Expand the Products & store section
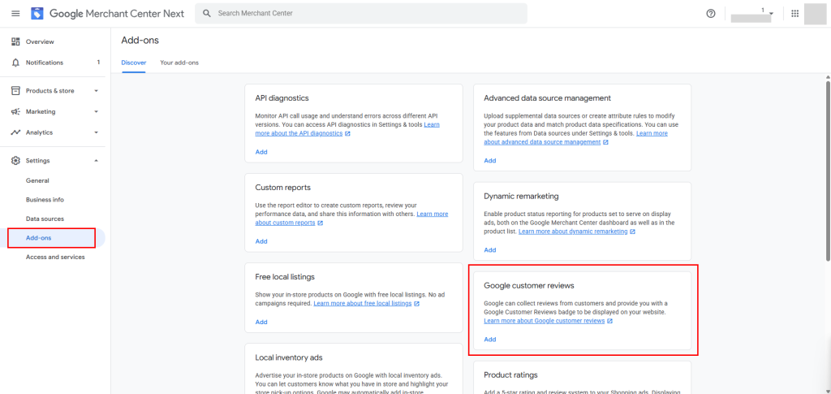The height and width of the screenshot is (394, 831). click(x=96, y=91)
